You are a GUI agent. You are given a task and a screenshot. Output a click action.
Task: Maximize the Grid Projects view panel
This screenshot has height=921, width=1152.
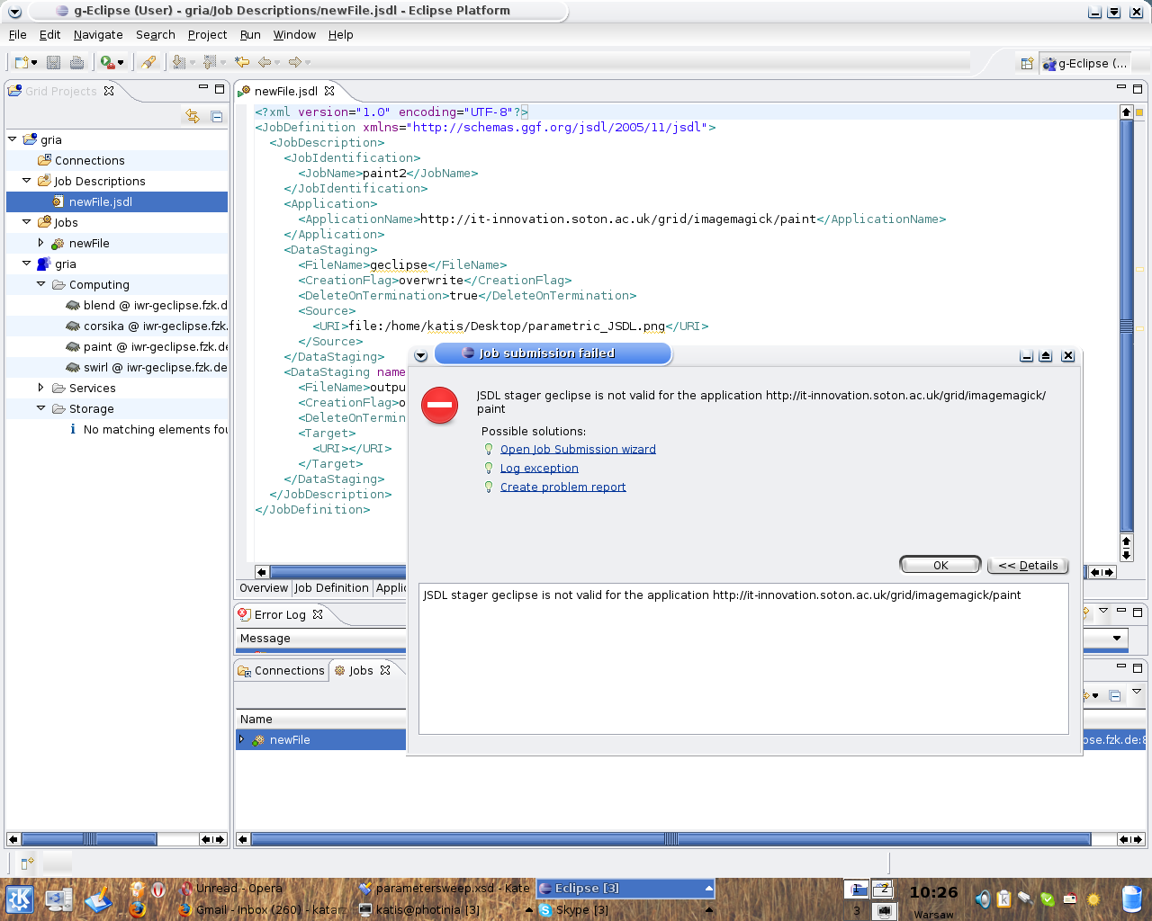click(219, 88)
